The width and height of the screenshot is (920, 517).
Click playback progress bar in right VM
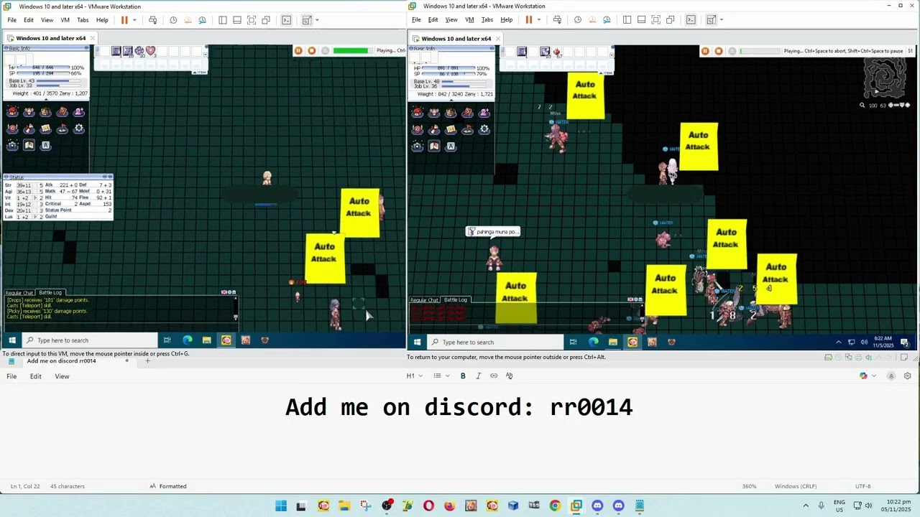(760, 51)
